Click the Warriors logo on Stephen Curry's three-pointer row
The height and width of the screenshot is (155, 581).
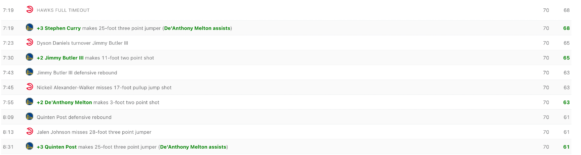coord(30,28)
